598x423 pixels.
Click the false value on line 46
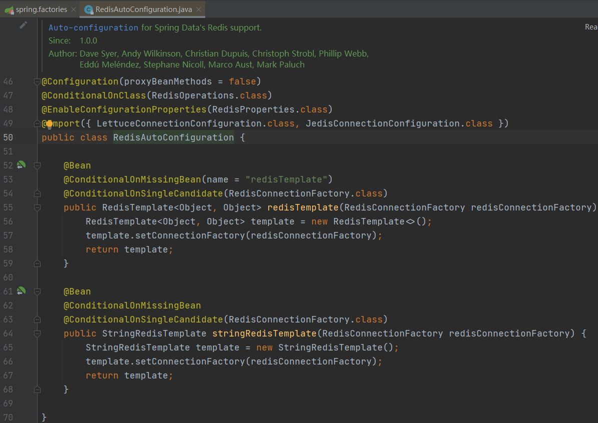[242, 81]
